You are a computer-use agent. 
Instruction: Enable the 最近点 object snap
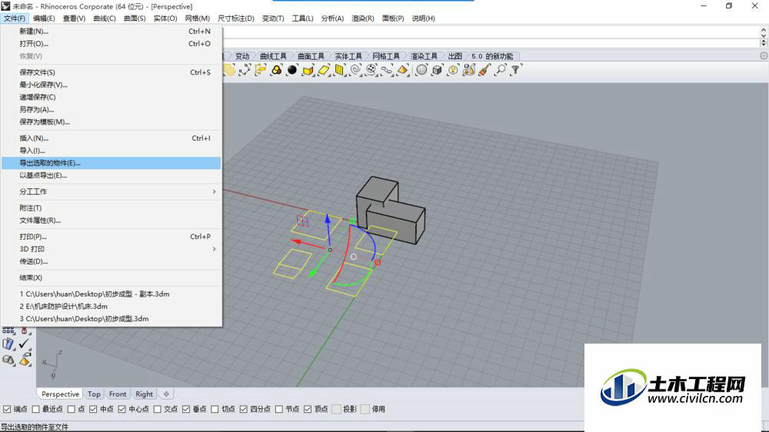(35, 409)
